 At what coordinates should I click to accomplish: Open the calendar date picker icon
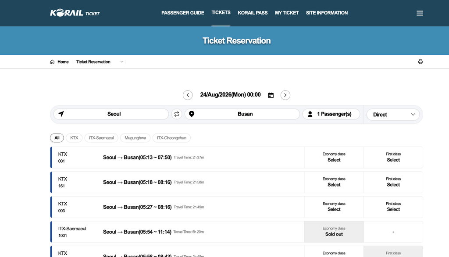click(x=271, y=95)
